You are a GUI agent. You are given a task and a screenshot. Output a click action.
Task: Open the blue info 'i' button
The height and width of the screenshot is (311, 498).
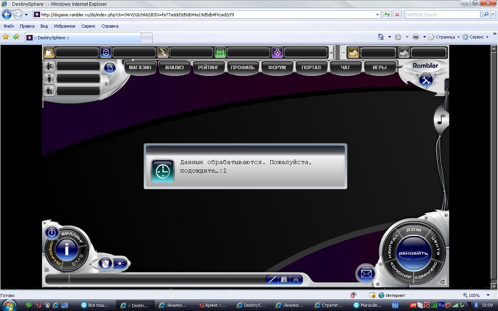point(67,249)
